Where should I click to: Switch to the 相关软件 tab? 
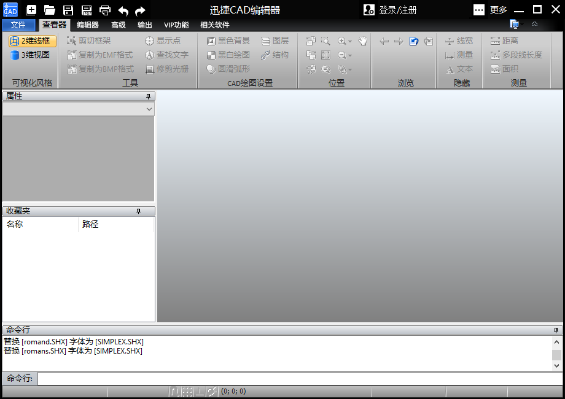pos(215,25)
